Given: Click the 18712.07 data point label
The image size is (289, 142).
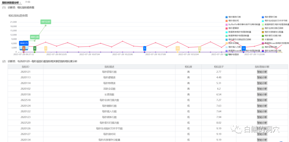Looking at the screenshot, I should click(46, 22).
